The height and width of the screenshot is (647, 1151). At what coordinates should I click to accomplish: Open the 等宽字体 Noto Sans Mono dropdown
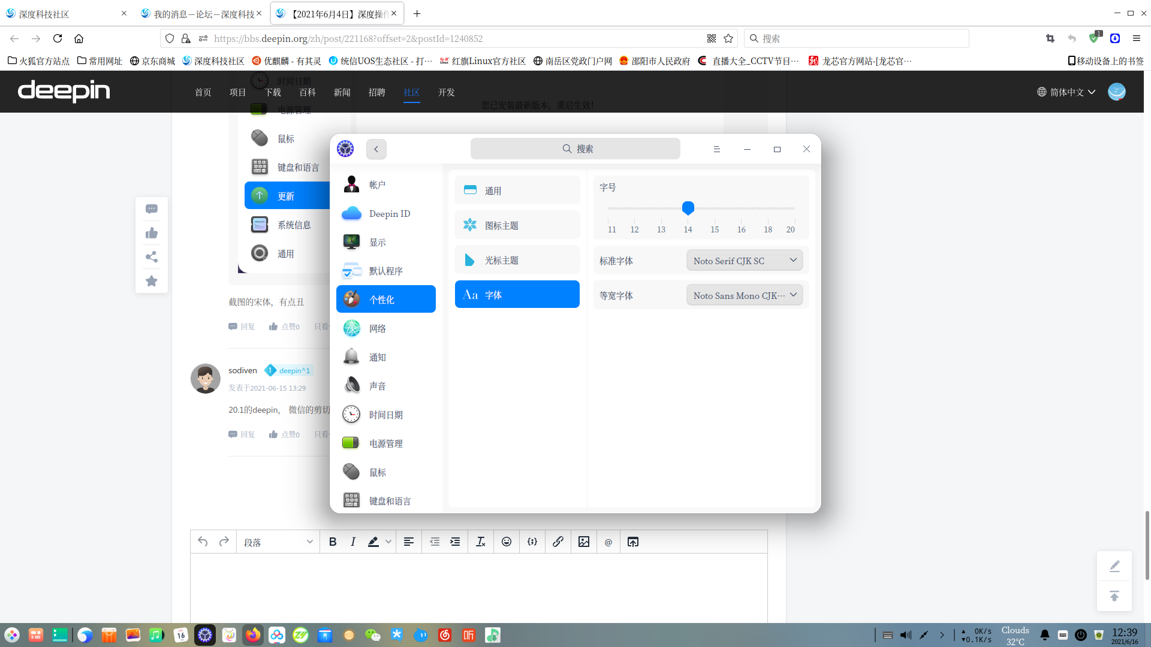point(745,295)
